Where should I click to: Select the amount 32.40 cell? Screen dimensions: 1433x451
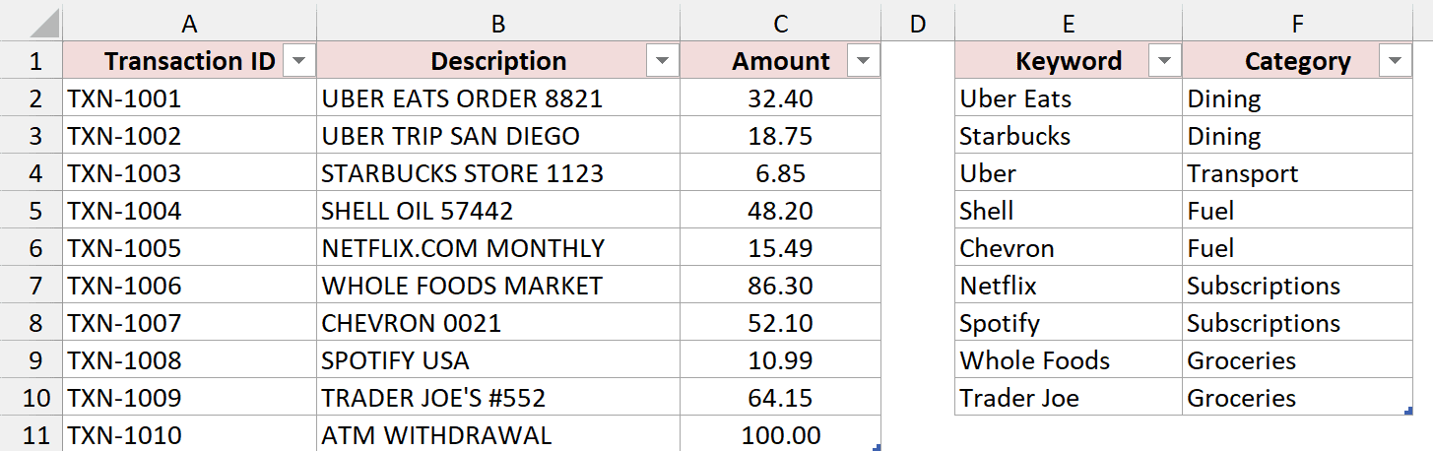coord(781,98)
